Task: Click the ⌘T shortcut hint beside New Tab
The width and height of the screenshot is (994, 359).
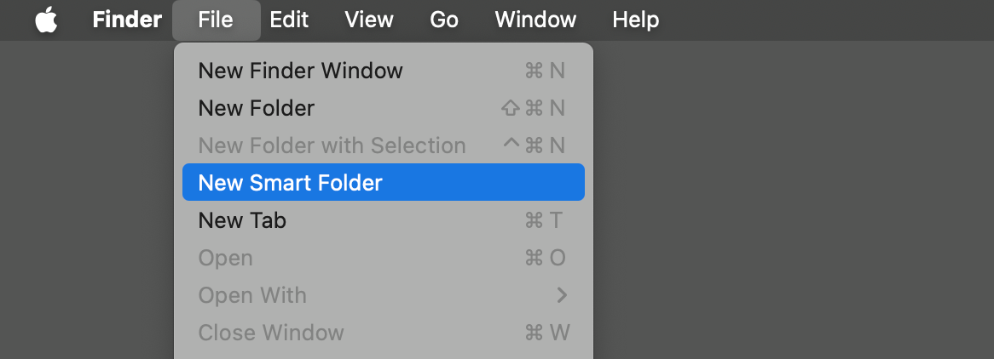Action: tap(545, 220)
